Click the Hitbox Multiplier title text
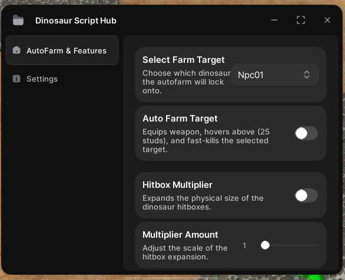The image size is (345, 280). pyautogui.click(x=177, y=185)
